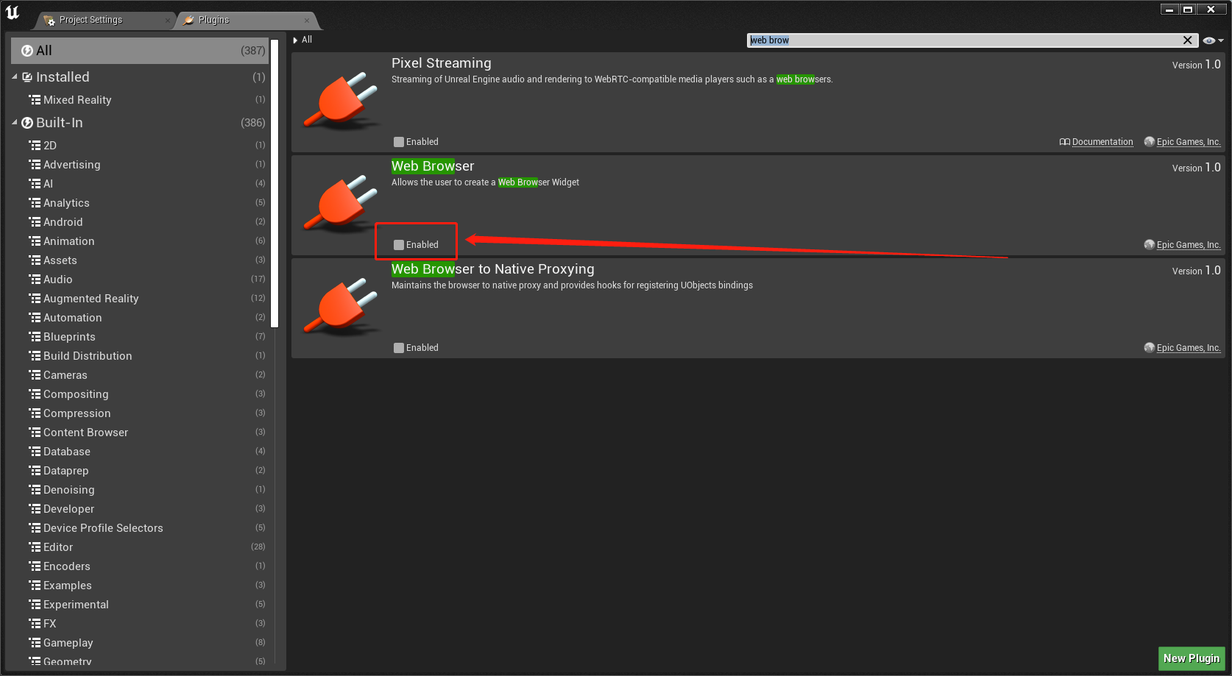The height and width of the screenshot is (676, 1232).
Task: Click the Epic Games globe icon on Pixel Streaming
Action: pyautogui.click(x=1149, y=141)
